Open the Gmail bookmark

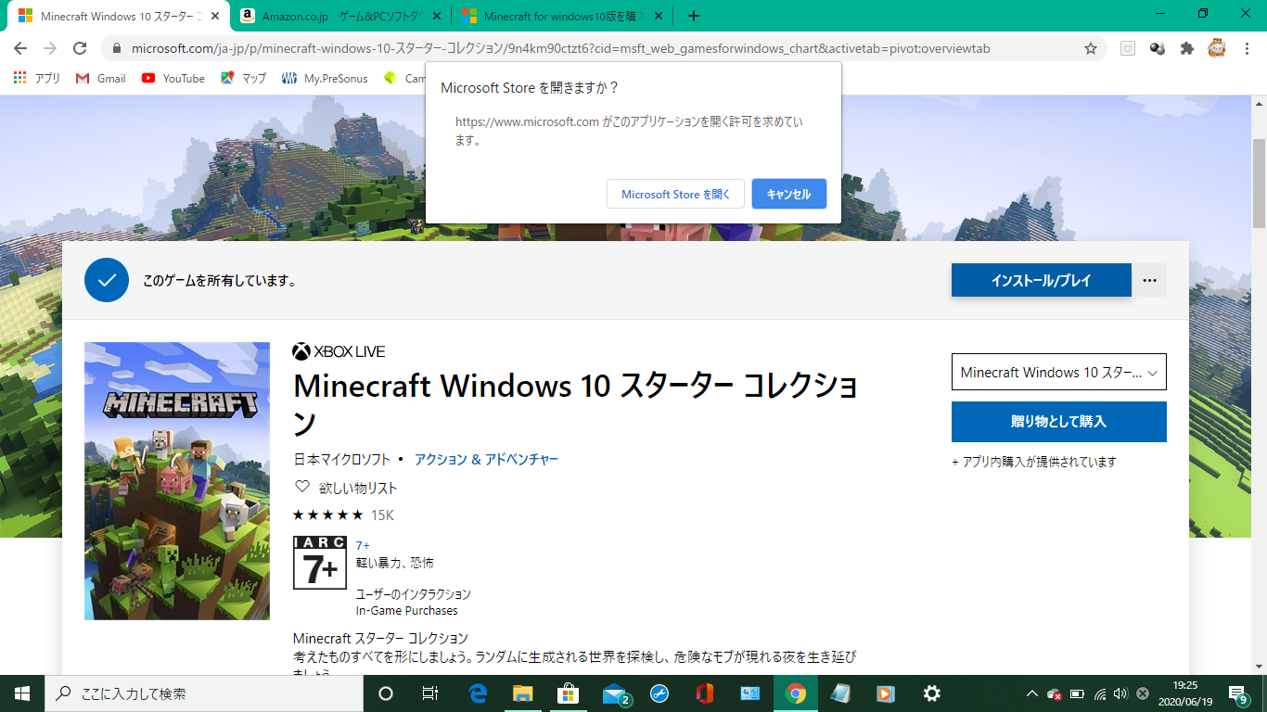100,79
